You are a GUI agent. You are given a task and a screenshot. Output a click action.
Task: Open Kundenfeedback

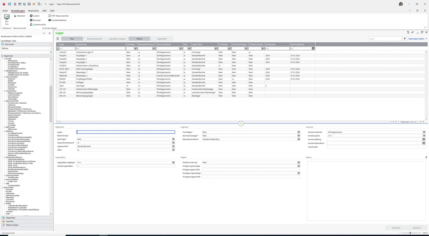pos(57,20)
